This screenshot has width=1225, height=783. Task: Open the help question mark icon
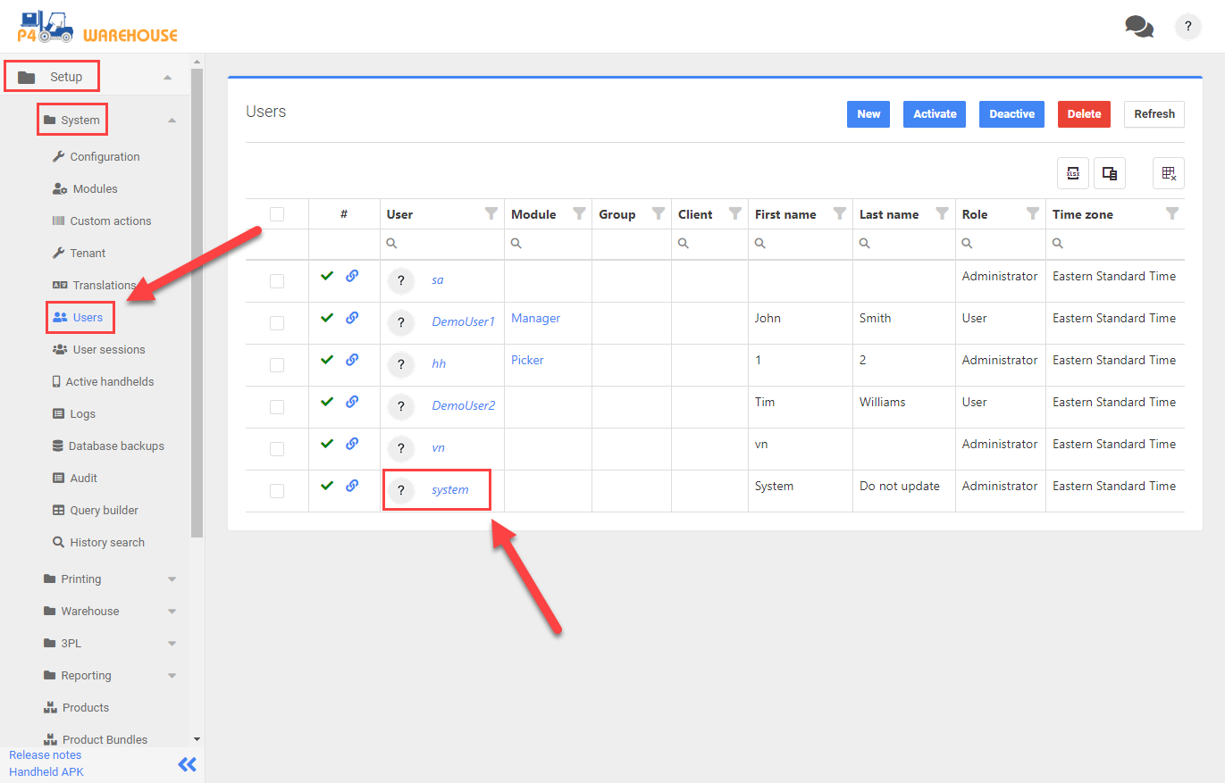click(1187, 27)
